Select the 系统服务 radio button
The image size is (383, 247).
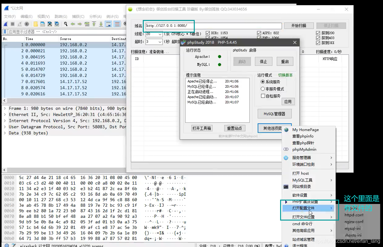(x=263, y=82)
